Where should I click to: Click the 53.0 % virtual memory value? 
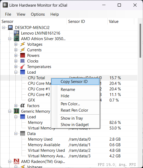[115, 128]
